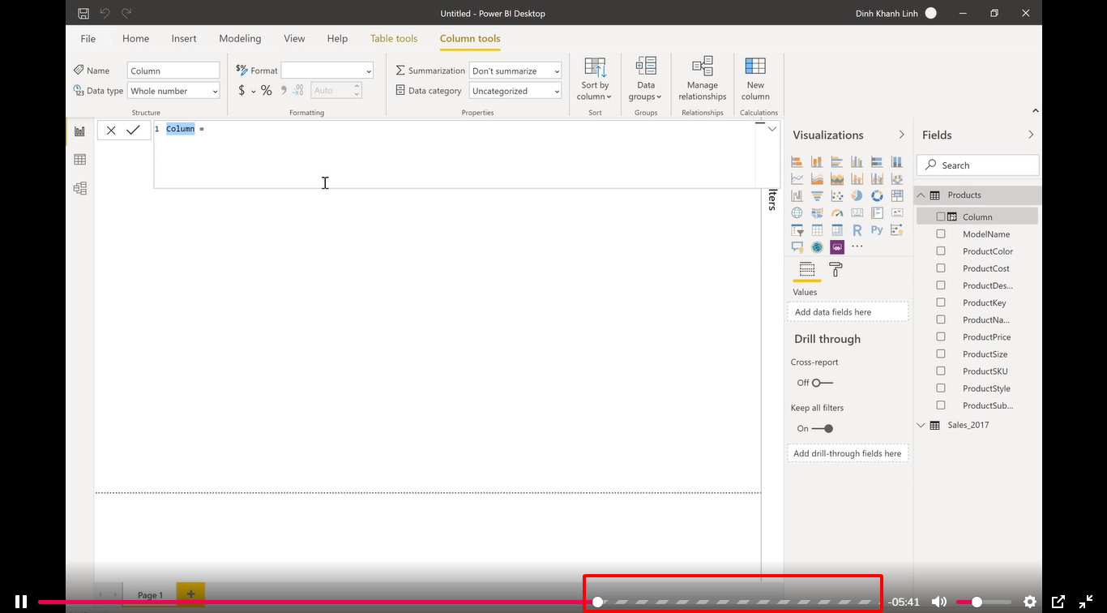This screenshot has width=1107, height=613.
Task: Check the Column field checkbox
Action: [941, 216]
